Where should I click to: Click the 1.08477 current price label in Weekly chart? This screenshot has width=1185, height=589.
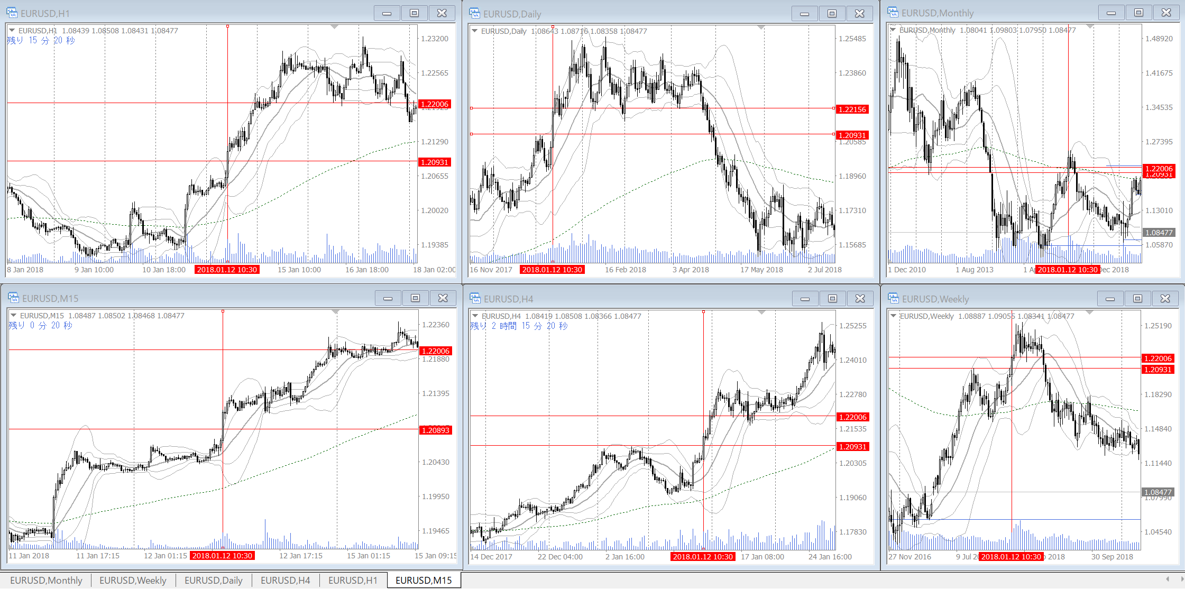point(1158,492)
